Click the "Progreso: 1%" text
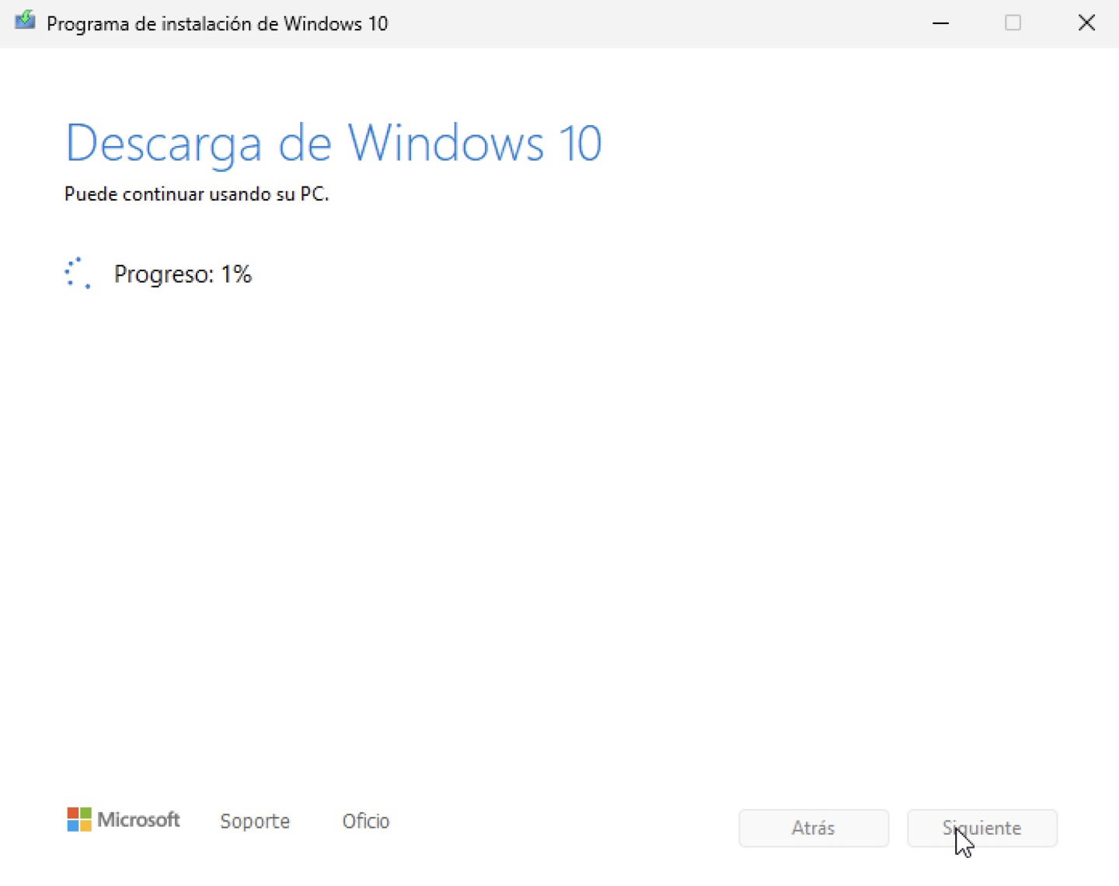The width and height of the screenshot is (1119, 886). [183, 274]
